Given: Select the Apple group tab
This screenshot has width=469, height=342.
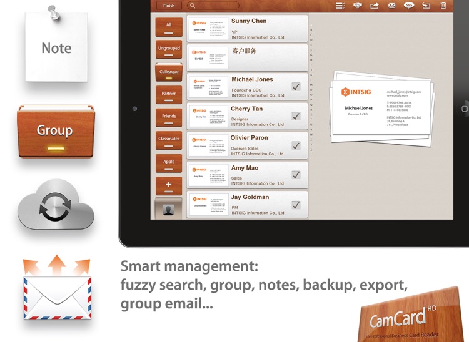Looking at the screenshot, I should (169, 164).
